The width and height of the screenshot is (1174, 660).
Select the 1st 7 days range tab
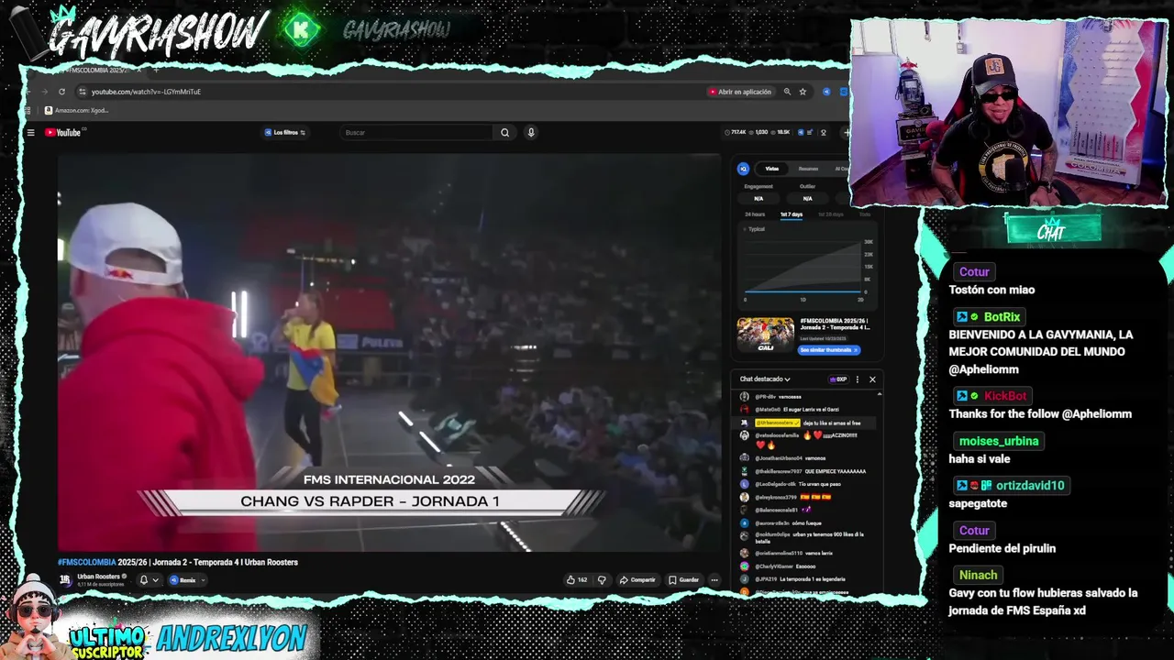click(792, 214)
